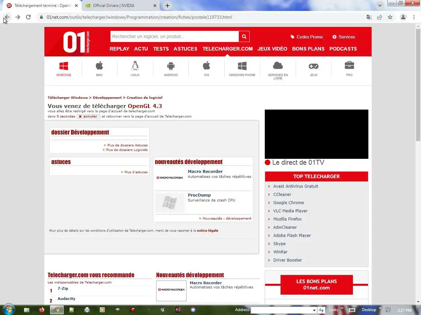
Task: Click the 01 telecharger.com logo
Action: tap(76, 42)
